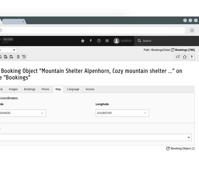Switch to the Images tab
The height and width of the screenshot is (169, 199).
13,89
